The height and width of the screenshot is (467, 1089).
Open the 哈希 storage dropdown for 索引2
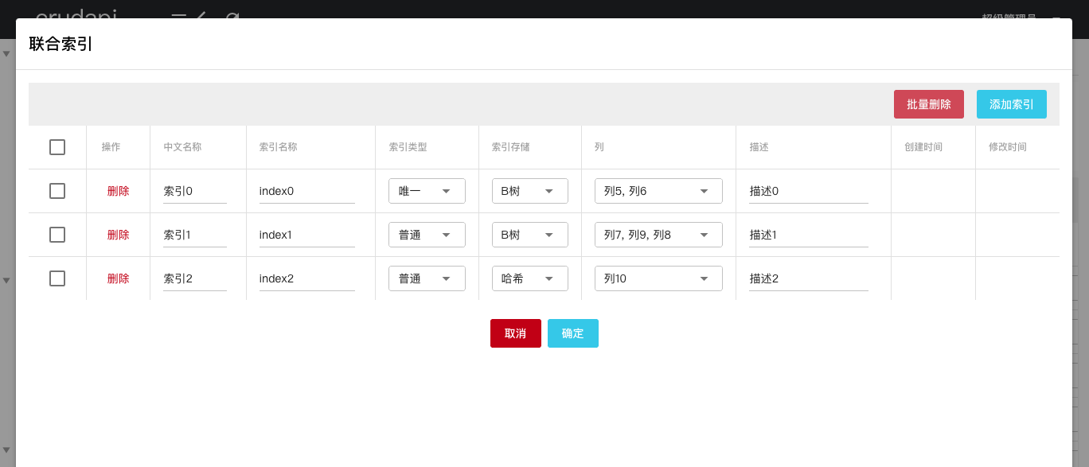click(529, 278)
